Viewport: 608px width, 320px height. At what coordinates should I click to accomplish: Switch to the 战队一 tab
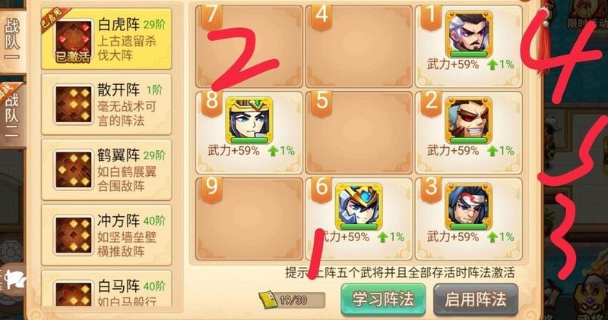(x=12, y=42)
